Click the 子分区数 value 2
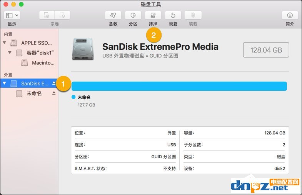This screenshot has width=302, height=195. click(284, 145)
